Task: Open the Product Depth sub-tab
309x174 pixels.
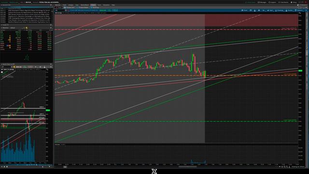Action: point(83,8)
